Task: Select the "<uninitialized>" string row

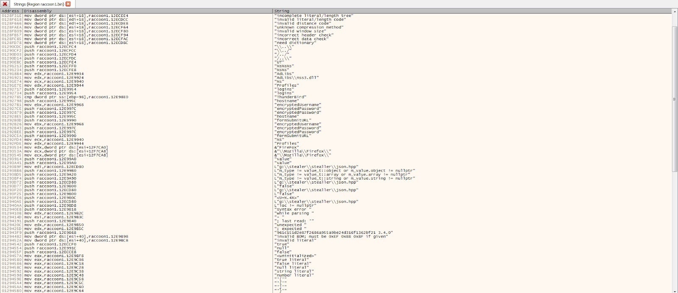Action: 295,256
